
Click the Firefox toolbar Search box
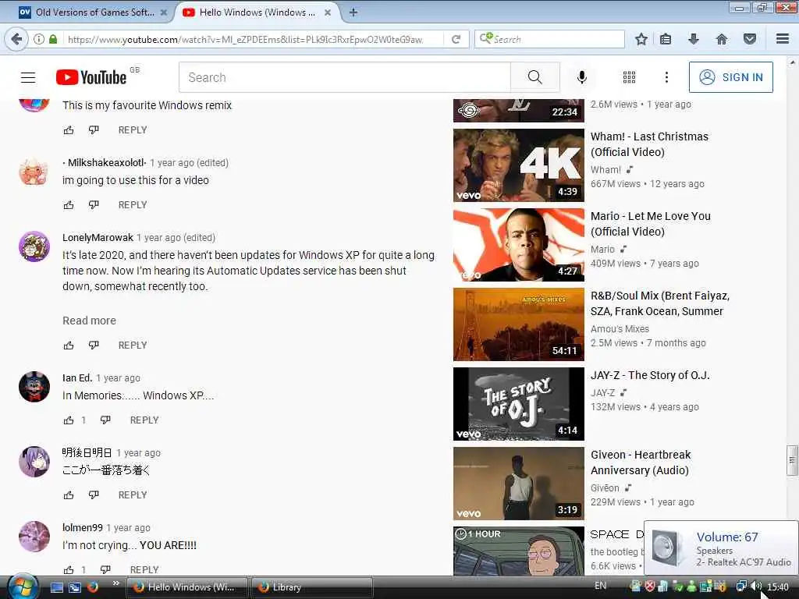tap(549, 39)
